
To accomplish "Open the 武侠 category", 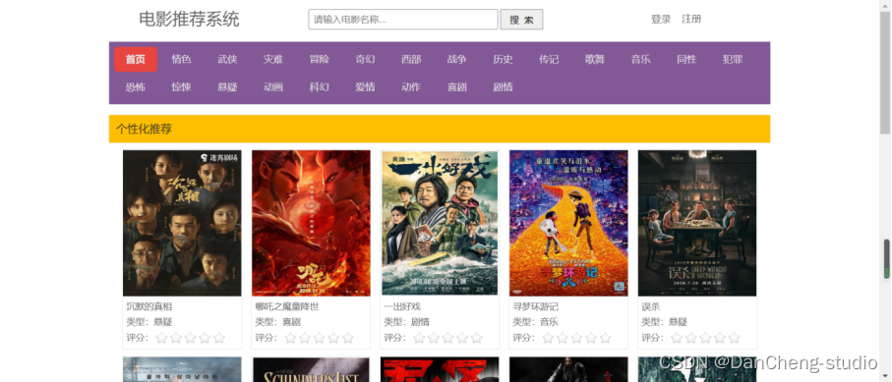I will (227, 59).
